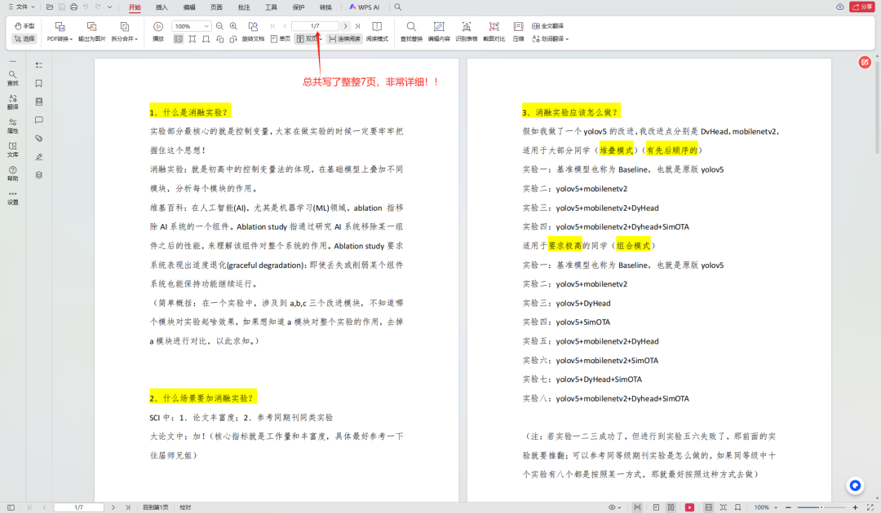Go to first page using toolbar arrow

(x=273, y=26)
